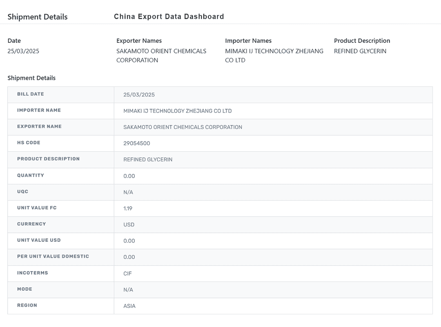Select HS code 29054500
441x327 pixels.
coord(136,144)
